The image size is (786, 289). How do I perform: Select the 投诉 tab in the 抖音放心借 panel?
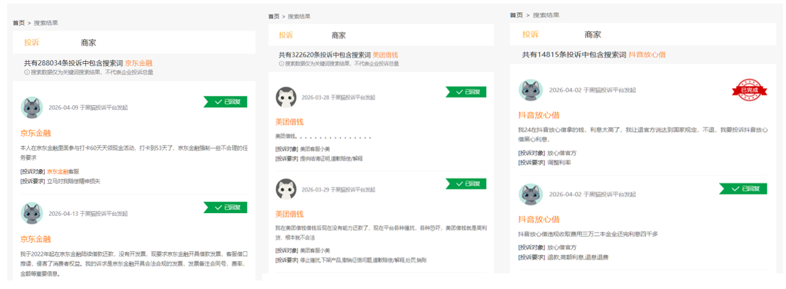530,35
